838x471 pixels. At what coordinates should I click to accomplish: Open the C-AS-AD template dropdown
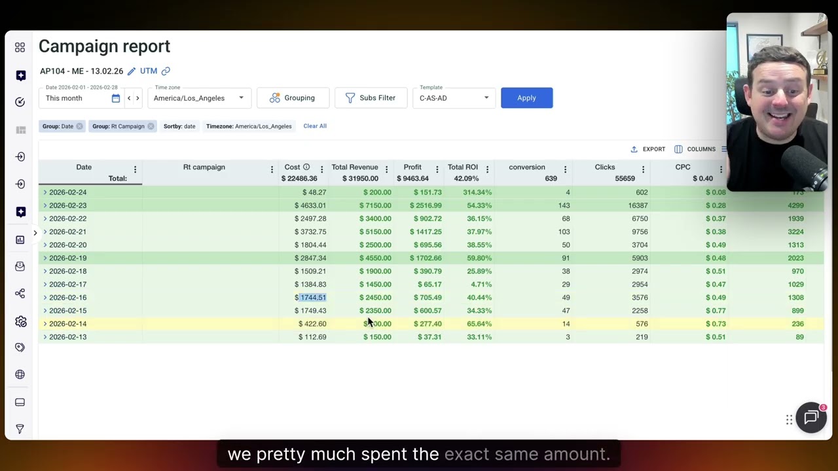click(x=454, y=98)
